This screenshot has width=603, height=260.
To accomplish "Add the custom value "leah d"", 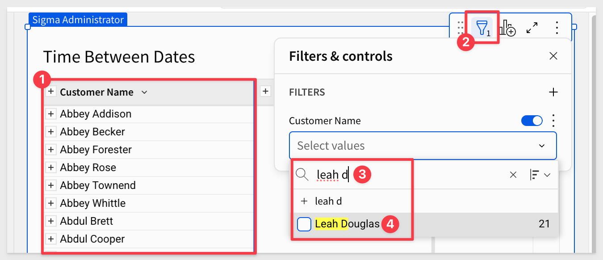I will click(x=328, y=201).
